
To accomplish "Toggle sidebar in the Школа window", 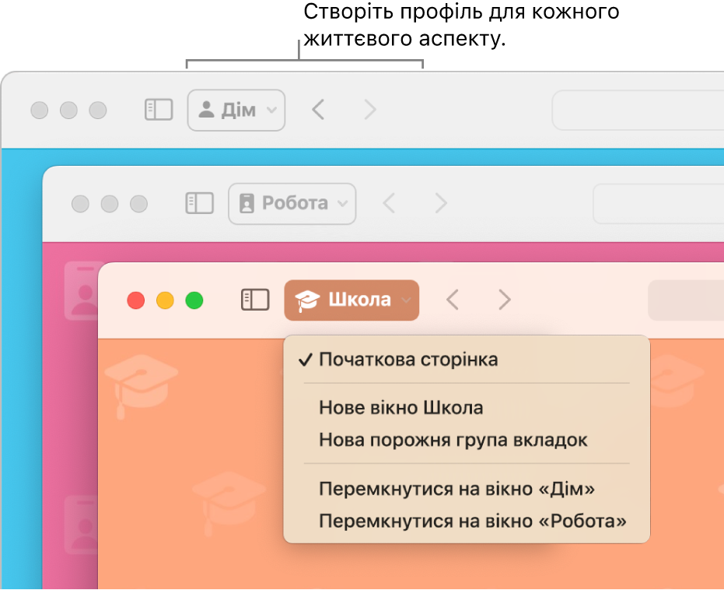I will click(x=255, y=300).
